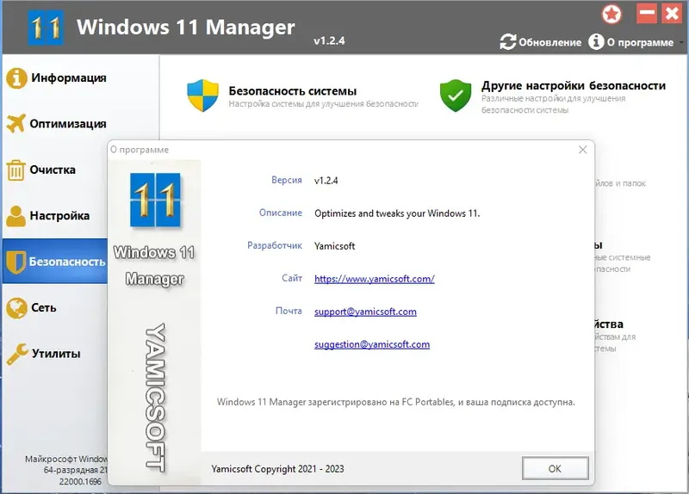Click the 'Windows 11 Manager' header title
Image resolution: width=689 pixels, height=494 pixels.
186,27
